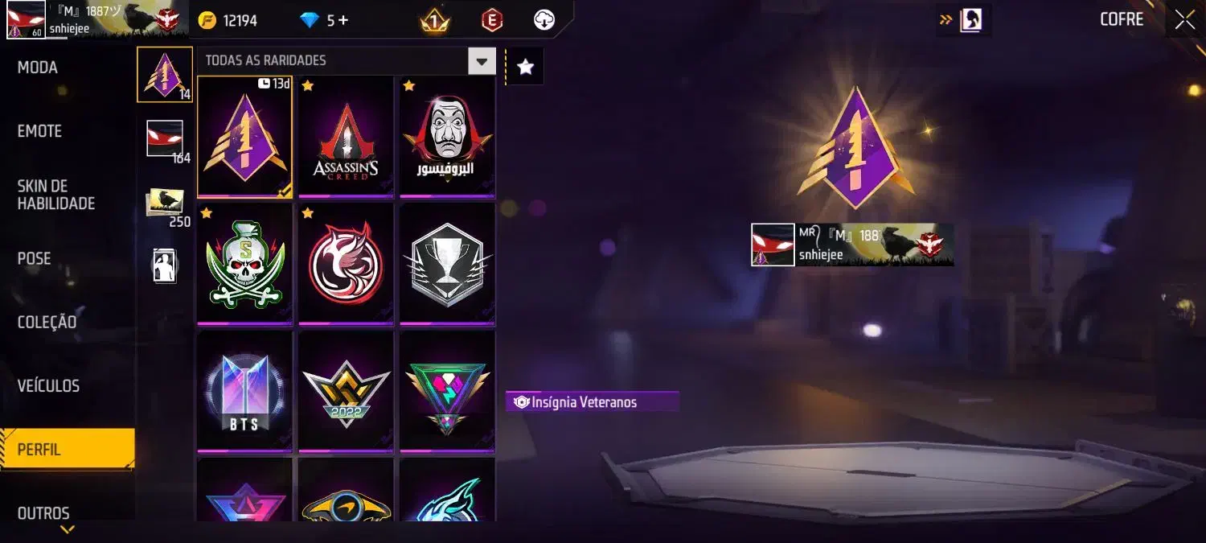1206x543 pixels.
Task: Select the BTS badge
Action: point(244,391)
